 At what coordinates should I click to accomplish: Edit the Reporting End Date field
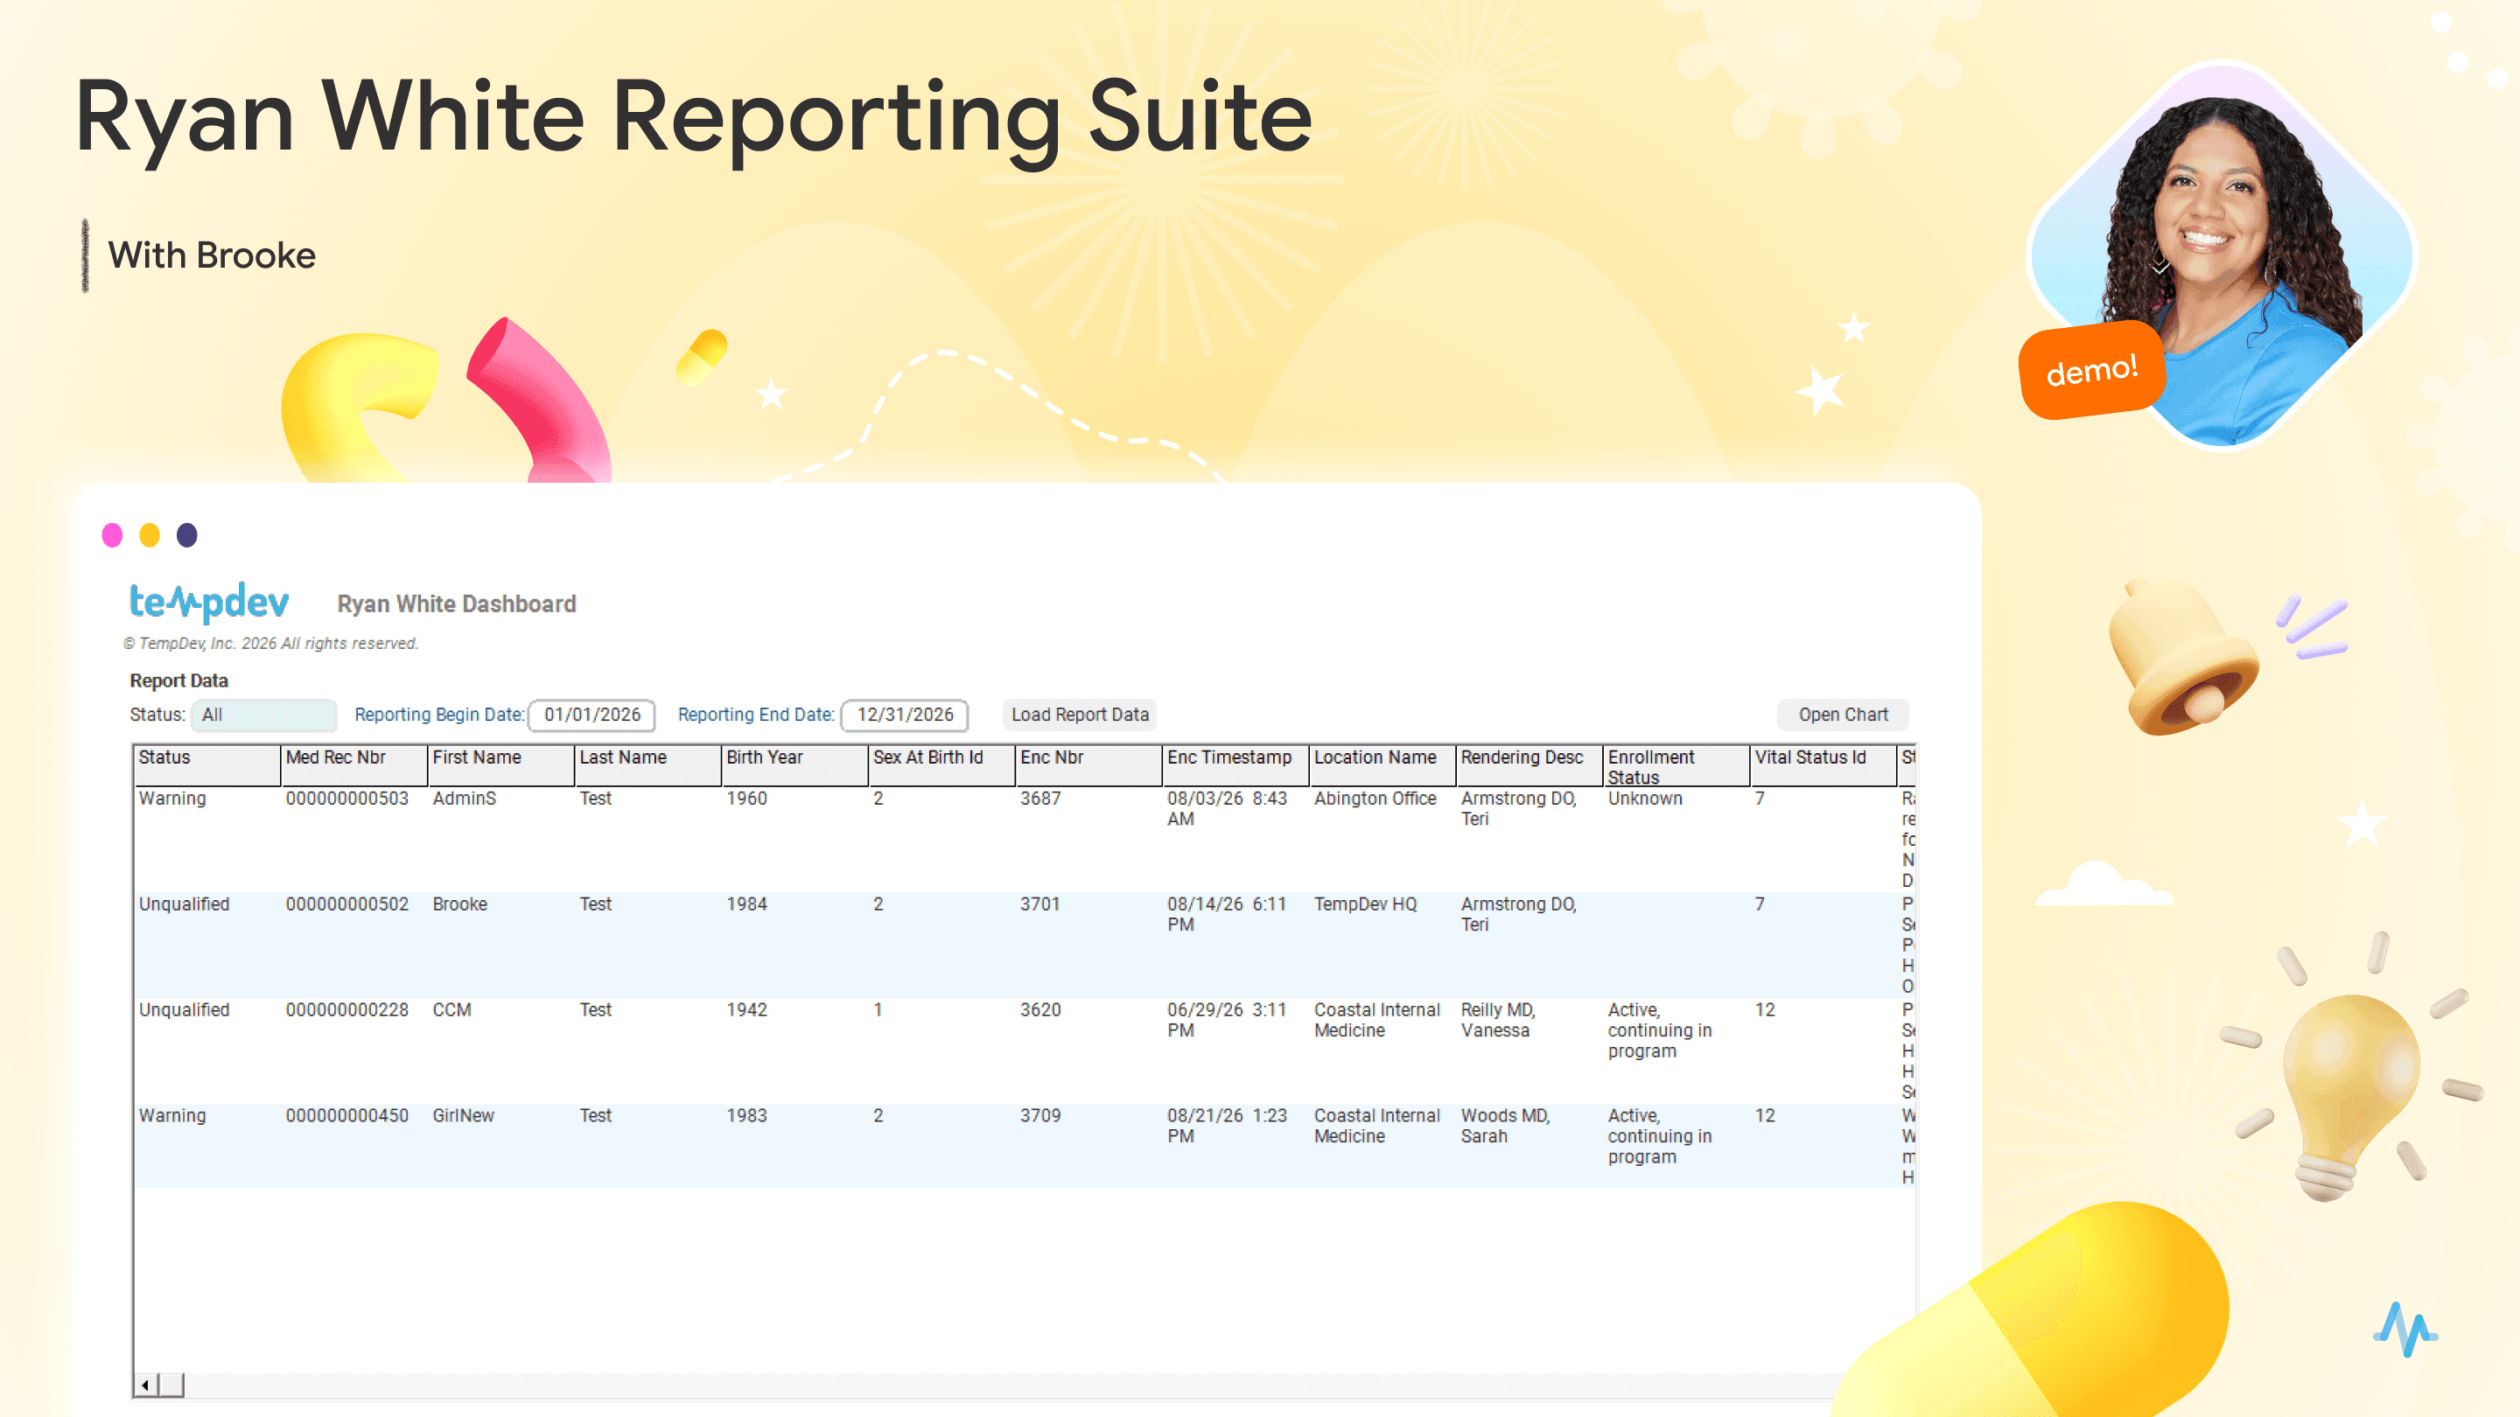coord(905,715)
